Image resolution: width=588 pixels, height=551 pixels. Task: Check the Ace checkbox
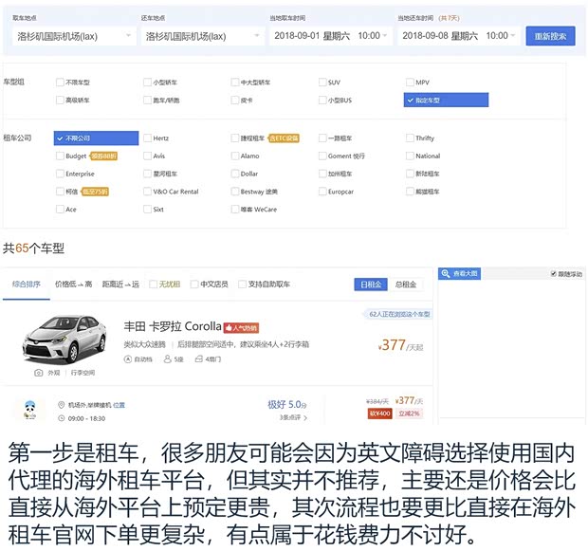point(60,209)
